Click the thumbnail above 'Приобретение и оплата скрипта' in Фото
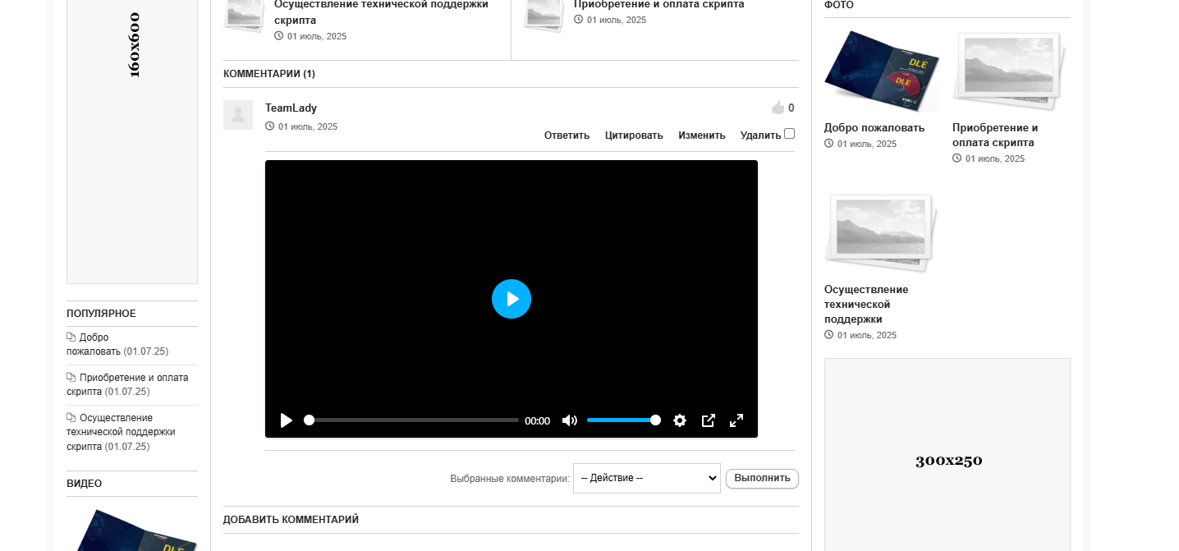The height and width of the screenshot is (551, 1179). [x=1010, y=71]
